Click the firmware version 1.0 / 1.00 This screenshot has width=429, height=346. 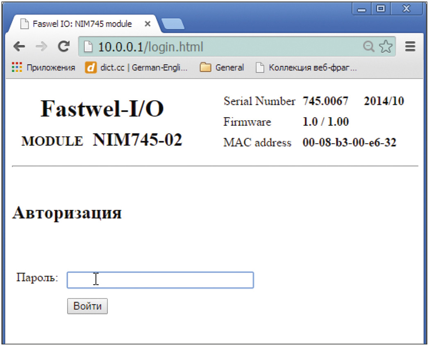pyautogui.click(x=326, y=122)
